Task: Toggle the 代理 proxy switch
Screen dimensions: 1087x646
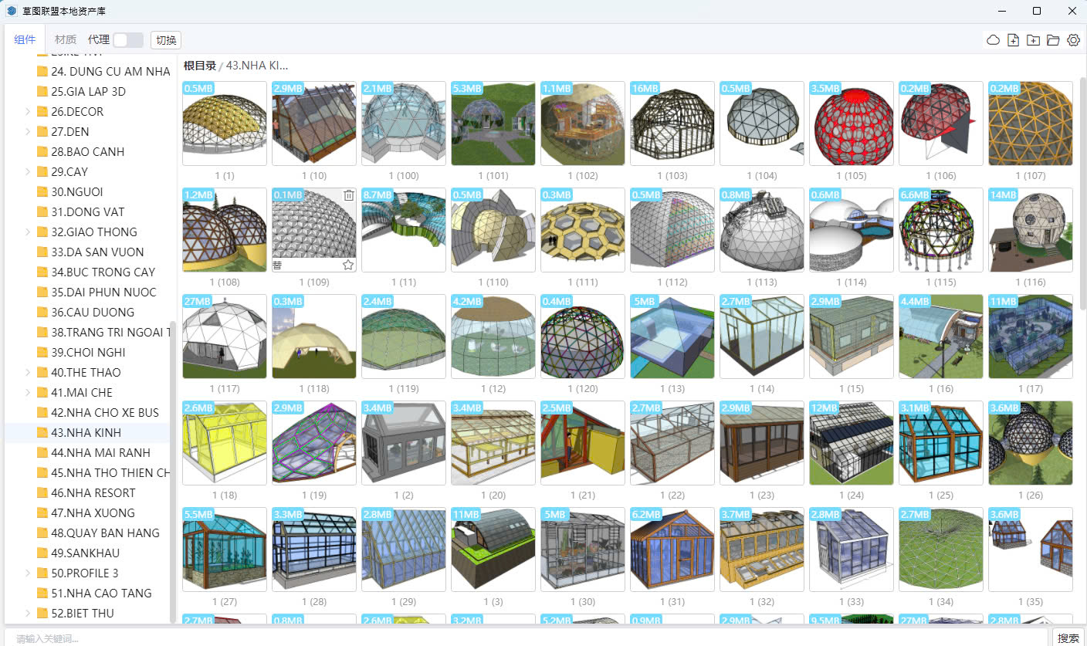Action: pos(127,40)
